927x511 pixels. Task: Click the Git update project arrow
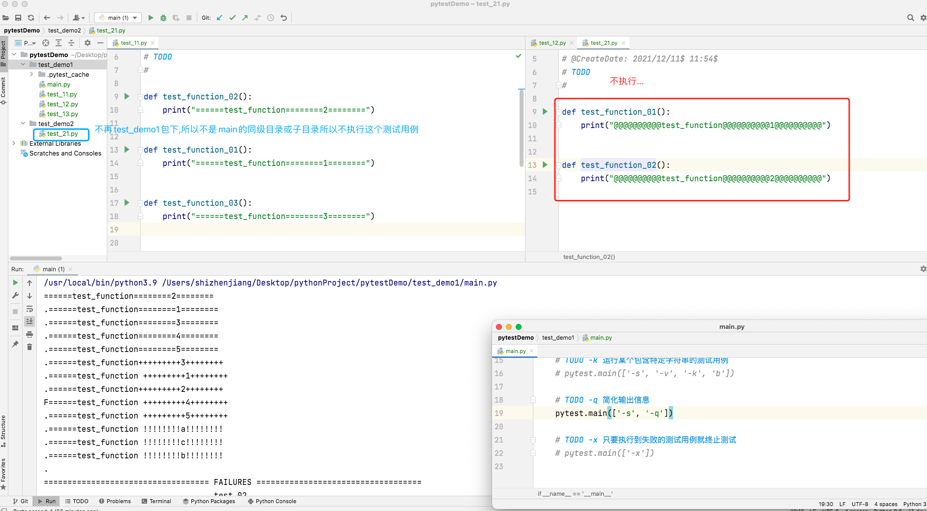tap(219, 18)
